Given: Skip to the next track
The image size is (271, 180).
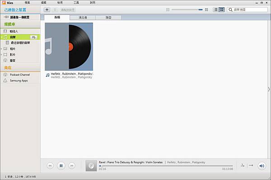Looking at the screenshot, I should point(72,166).
